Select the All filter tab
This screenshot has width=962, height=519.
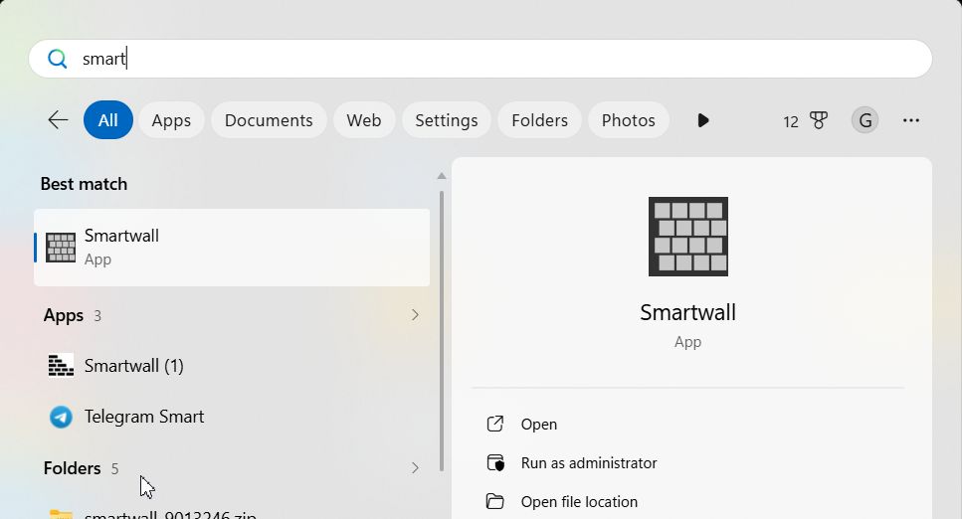(108, 120)
